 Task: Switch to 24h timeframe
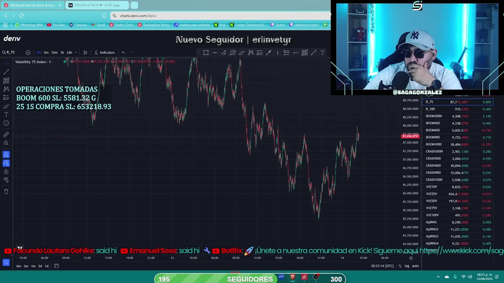(x=69, y=52)
